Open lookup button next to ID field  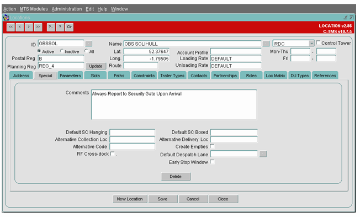[89, 44]
